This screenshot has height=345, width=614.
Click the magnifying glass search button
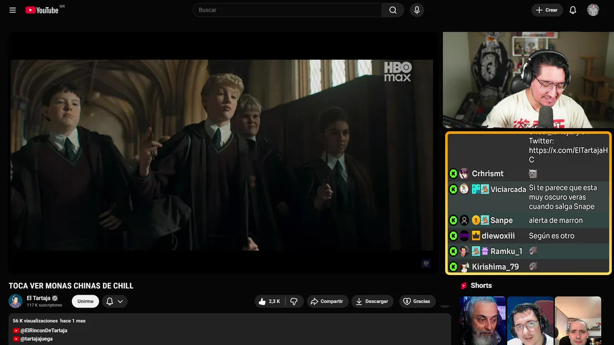(393, 10)
